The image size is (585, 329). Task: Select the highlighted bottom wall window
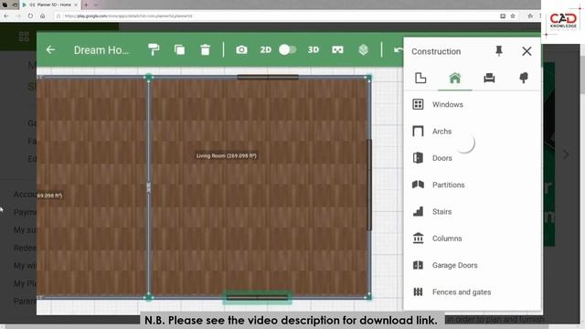click(x=257, y=297)
